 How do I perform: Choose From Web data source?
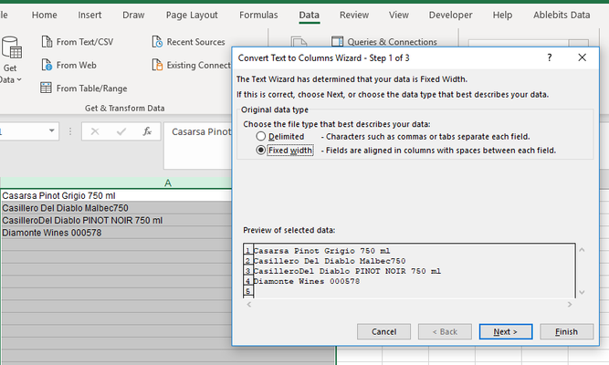[x=68, y=65]
